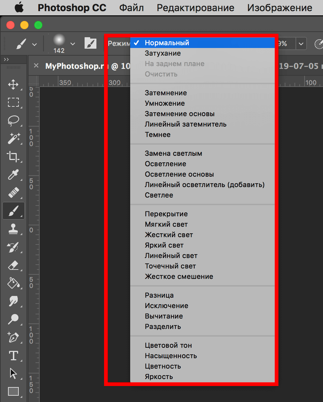Viewport: 323px width, 402px height.
Task: Select the Lasso tool
Action: point(13,120)
